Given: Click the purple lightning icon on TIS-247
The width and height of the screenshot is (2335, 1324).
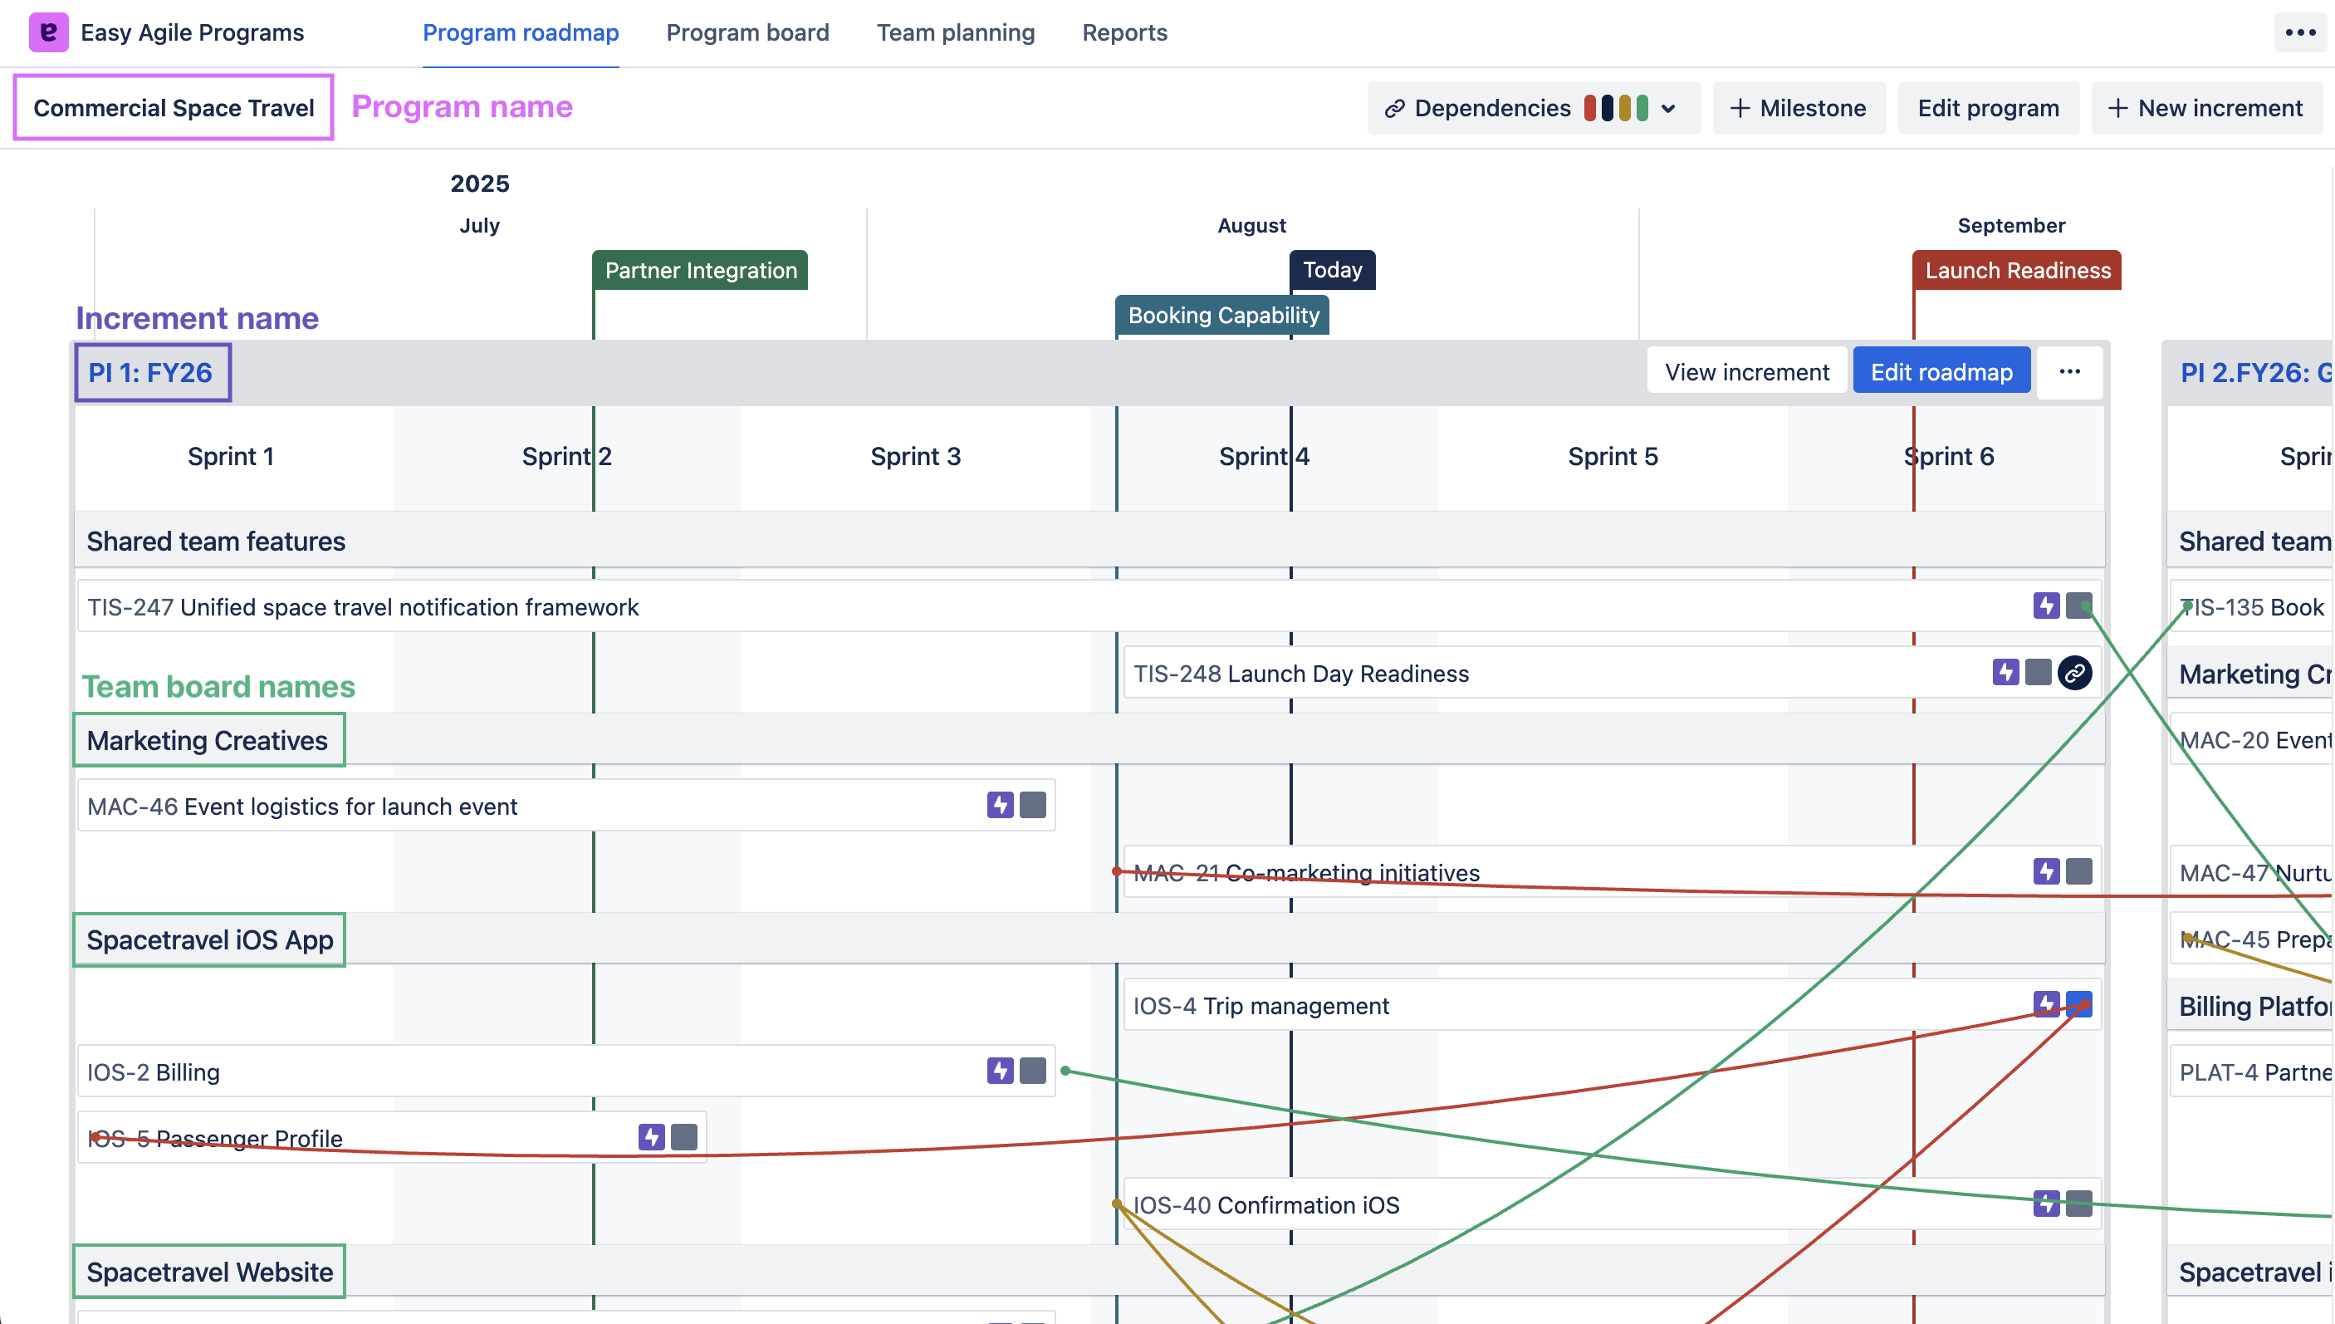Looking at the screenshot, I should pyautogui.click(x=2046, y=606).
